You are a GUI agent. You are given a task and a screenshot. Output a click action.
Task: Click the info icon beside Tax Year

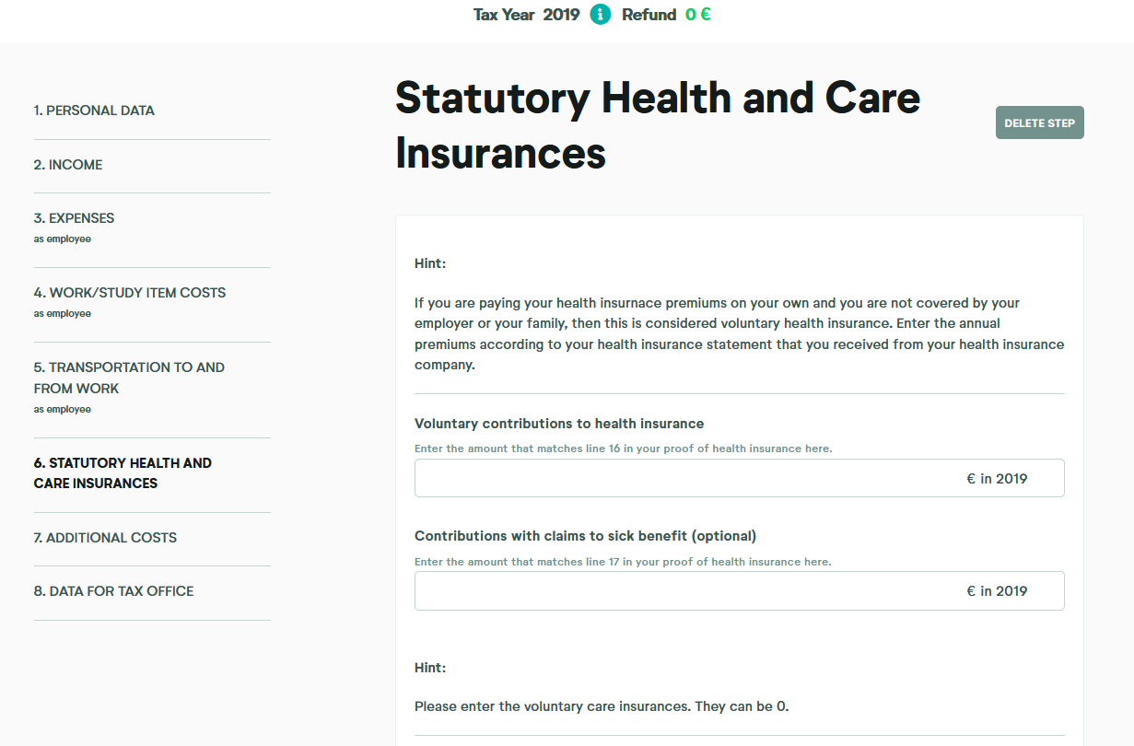point(600,15)
